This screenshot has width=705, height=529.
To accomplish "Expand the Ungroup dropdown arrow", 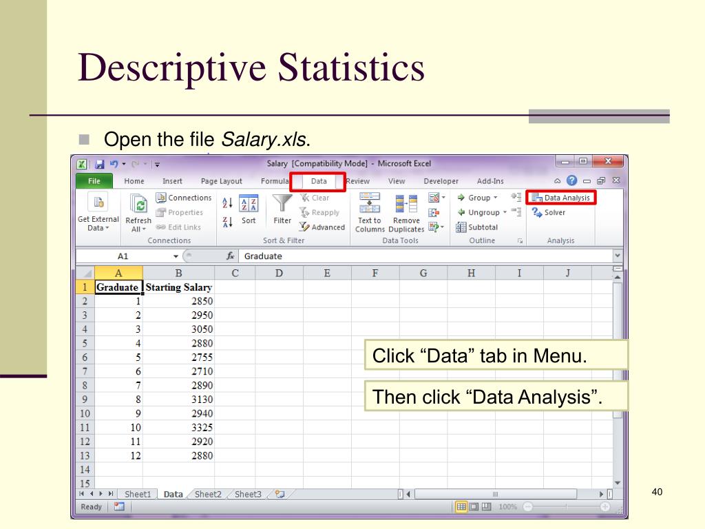I will click(x=505, y=212).
